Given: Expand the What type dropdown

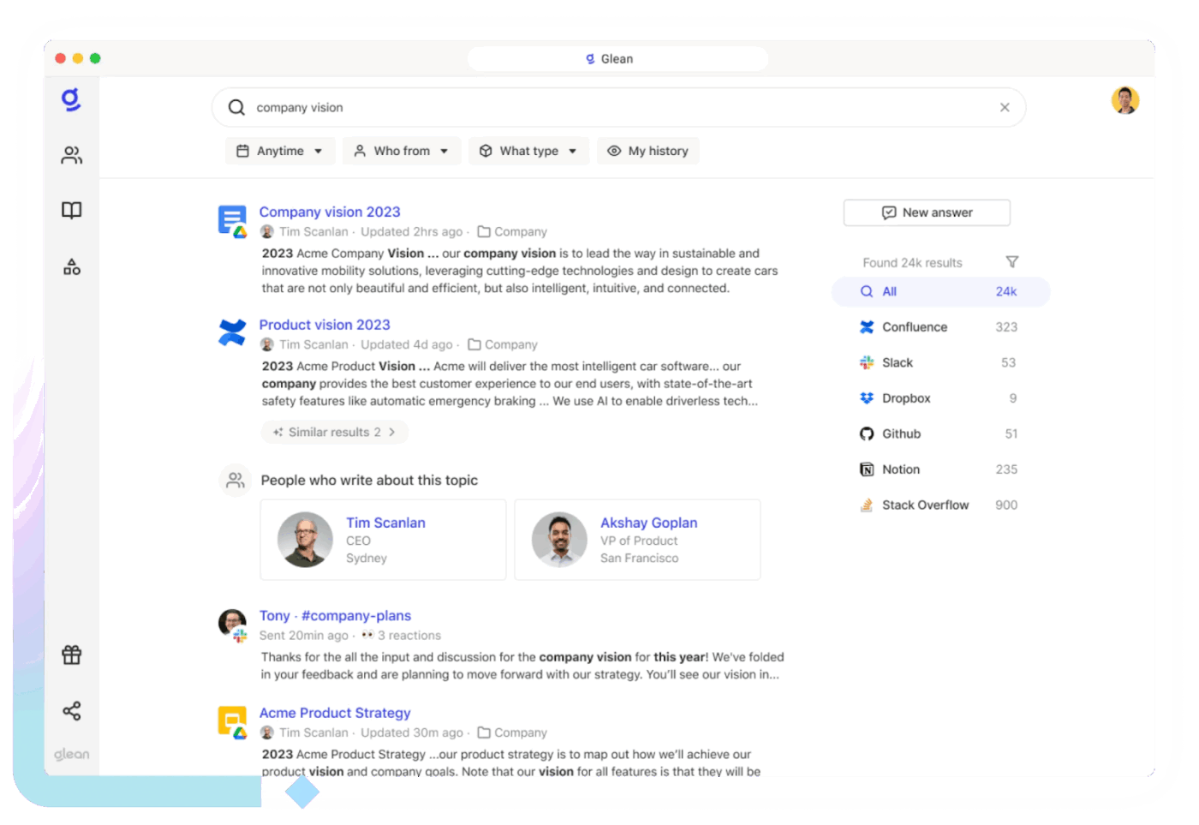Looking at the screenshot, I should pos(528,151).
